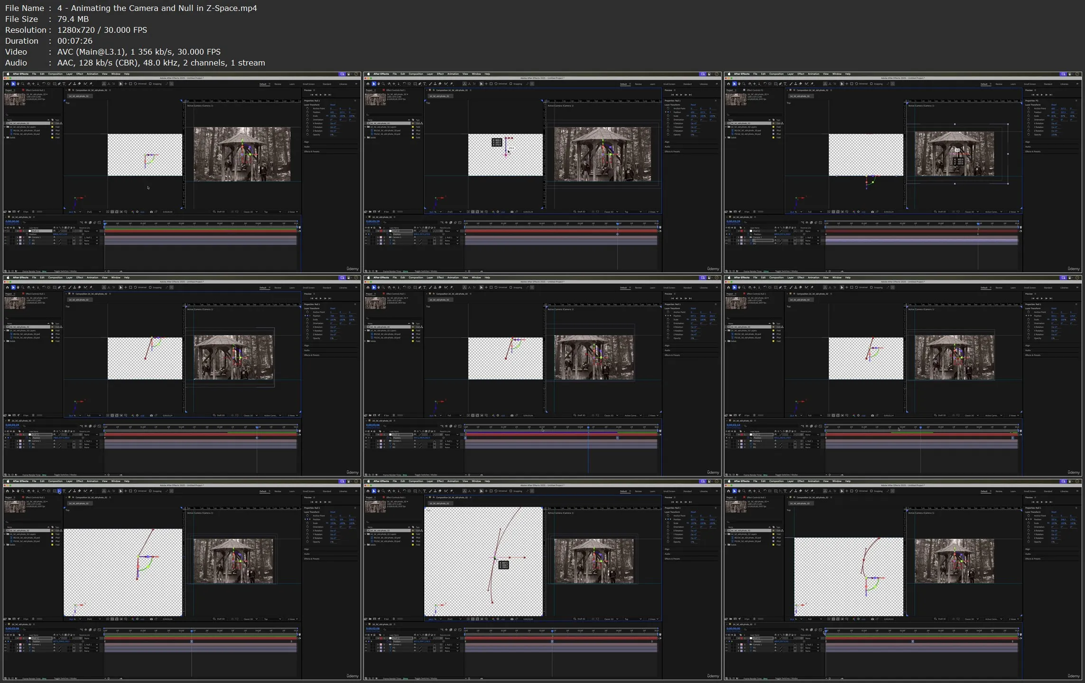Click the snapshot camera icon in top-left frame

(151, 212)
